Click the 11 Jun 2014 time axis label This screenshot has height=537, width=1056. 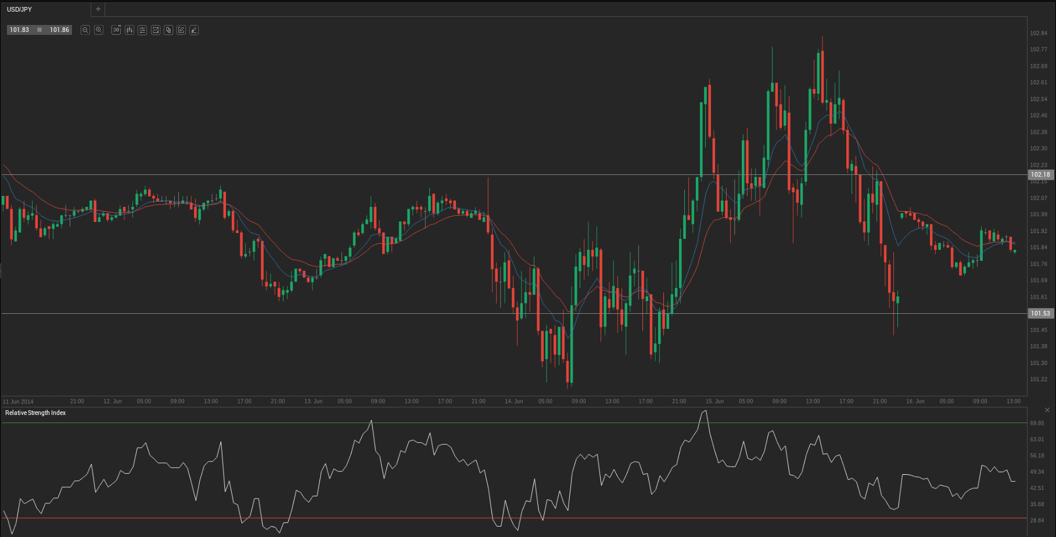[18, 402]
